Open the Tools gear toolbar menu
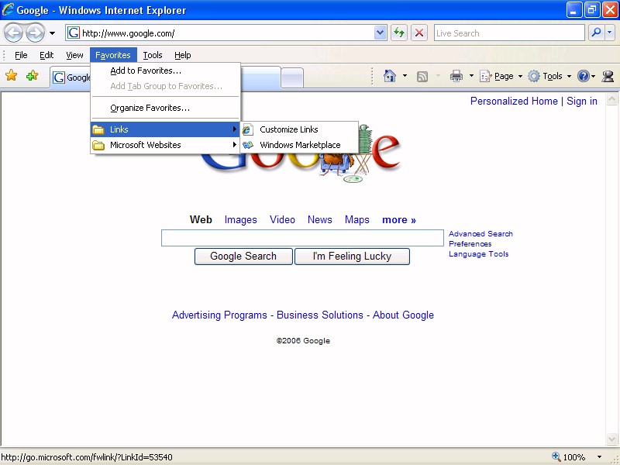Viewport: 620px width, 465px height. point(550,76)
